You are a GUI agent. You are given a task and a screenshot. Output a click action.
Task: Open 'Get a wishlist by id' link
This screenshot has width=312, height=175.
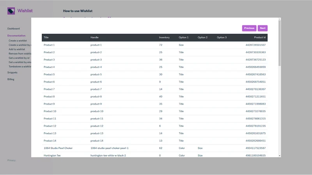19,58
